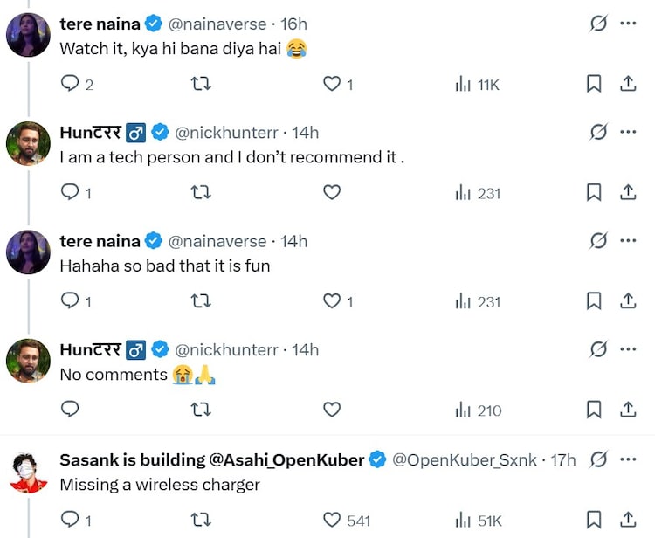Click the Huntरर display name on "No comments" tweet
Screen dimensions: 655x538
[90, 350]
